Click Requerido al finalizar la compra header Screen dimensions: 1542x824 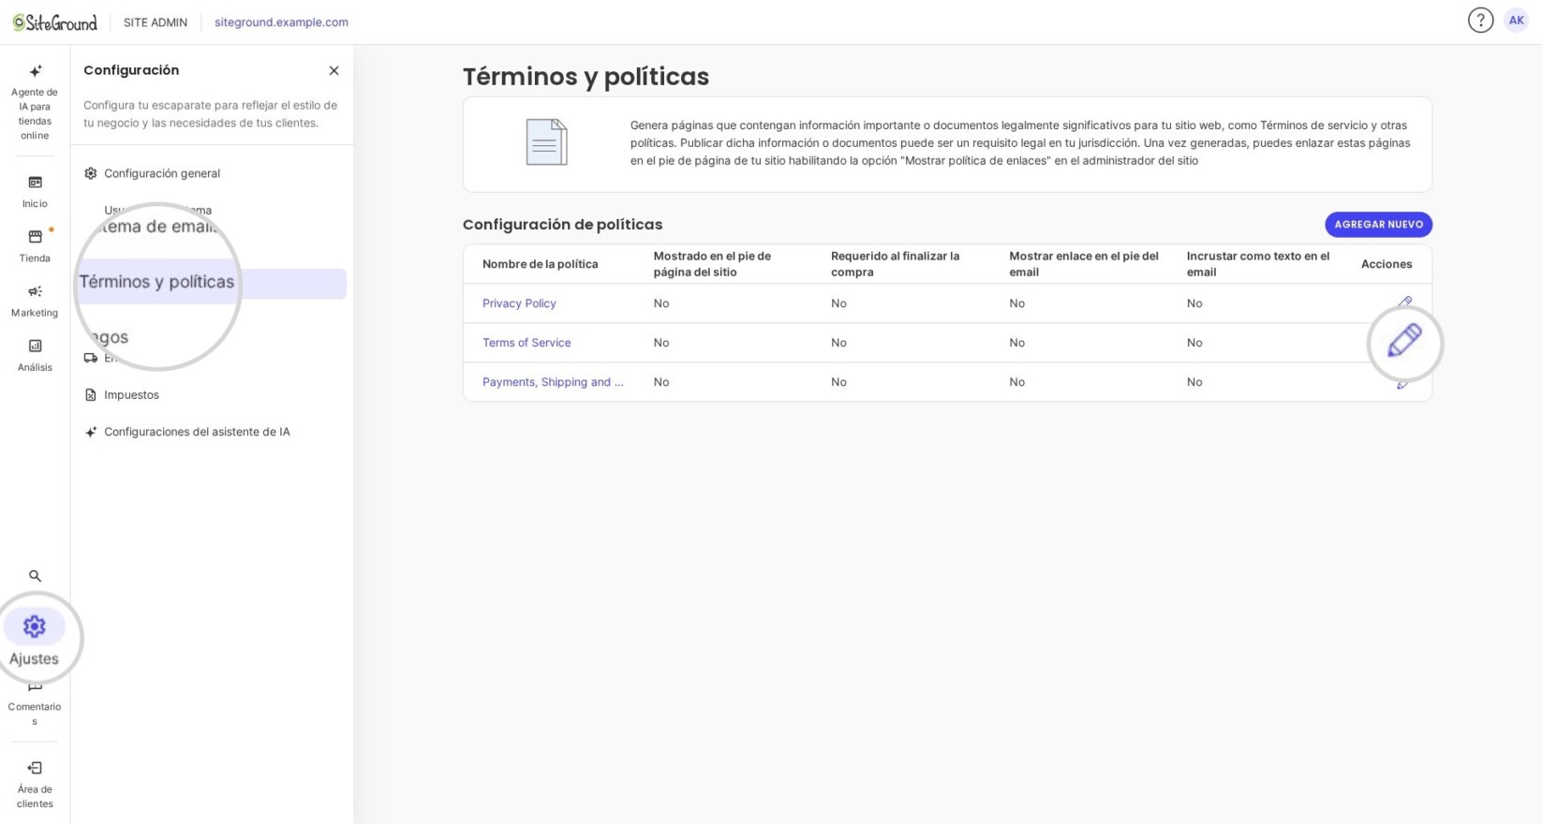tap(895, 264)
